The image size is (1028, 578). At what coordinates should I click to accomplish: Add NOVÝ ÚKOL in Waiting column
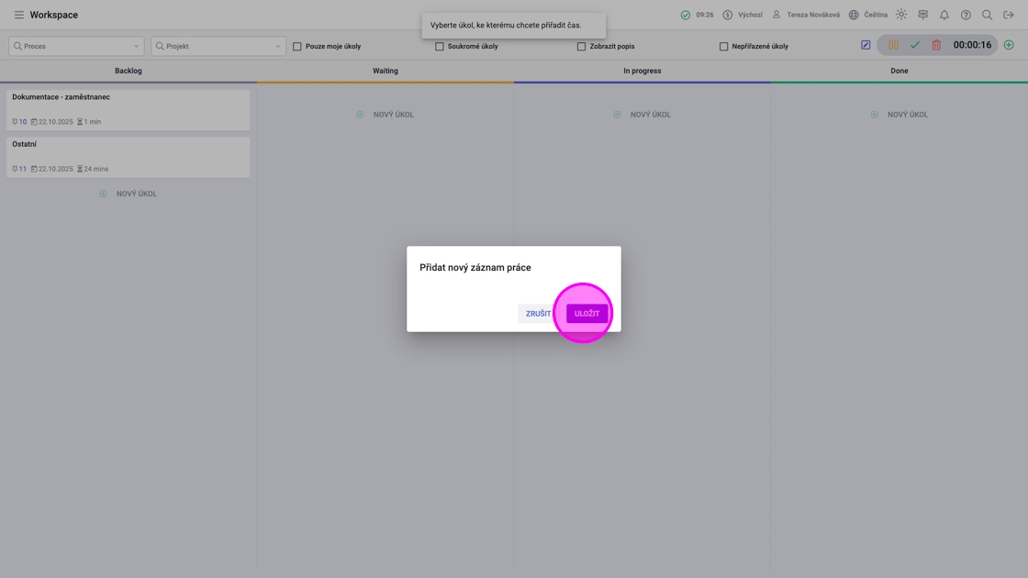click(x=394, y=114)
